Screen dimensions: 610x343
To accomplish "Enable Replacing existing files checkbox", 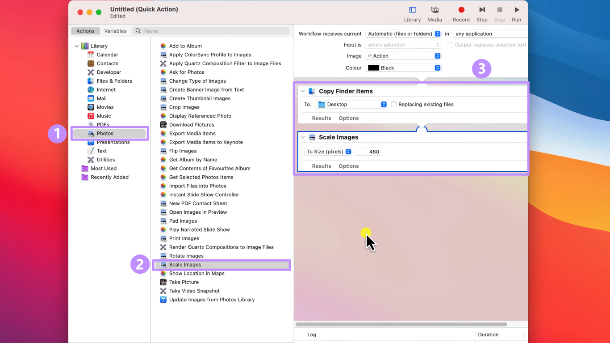I will click(x=394, y=104).
